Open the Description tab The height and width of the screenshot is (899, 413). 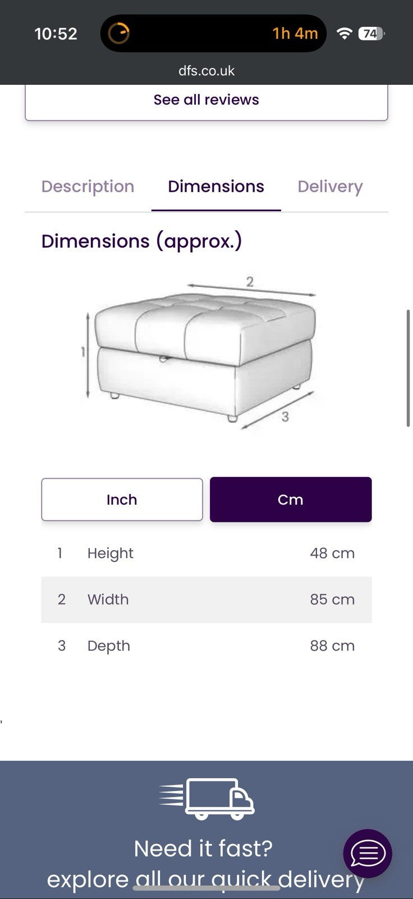88,187
